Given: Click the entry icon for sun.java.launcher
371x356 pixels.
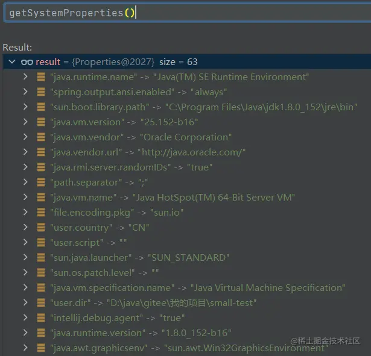Looking at the screenshot, I should pos(41,258).
